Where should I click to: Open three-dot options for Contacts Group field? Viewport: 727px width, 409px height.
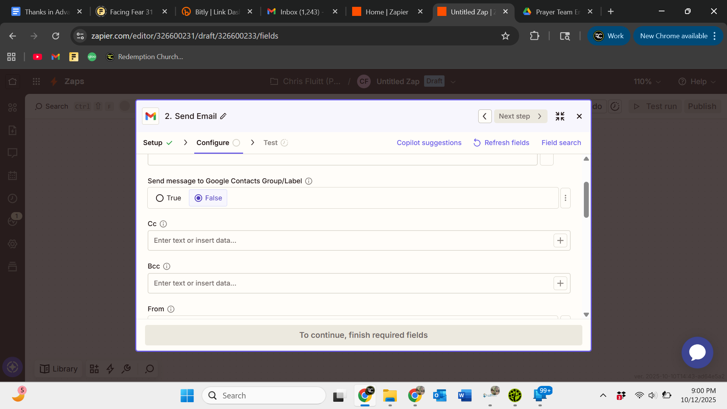point(565,198)
